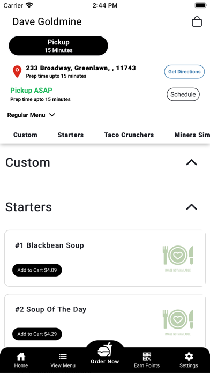The height and width of the screenshot is (373, 210).
Task: Click the Get Directions button
Action: (184, 72)
